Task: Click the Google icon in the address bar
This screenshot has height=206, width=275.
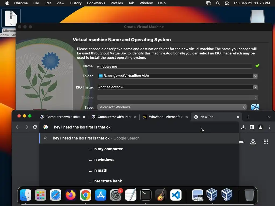Action: click(x=46, y=127)
